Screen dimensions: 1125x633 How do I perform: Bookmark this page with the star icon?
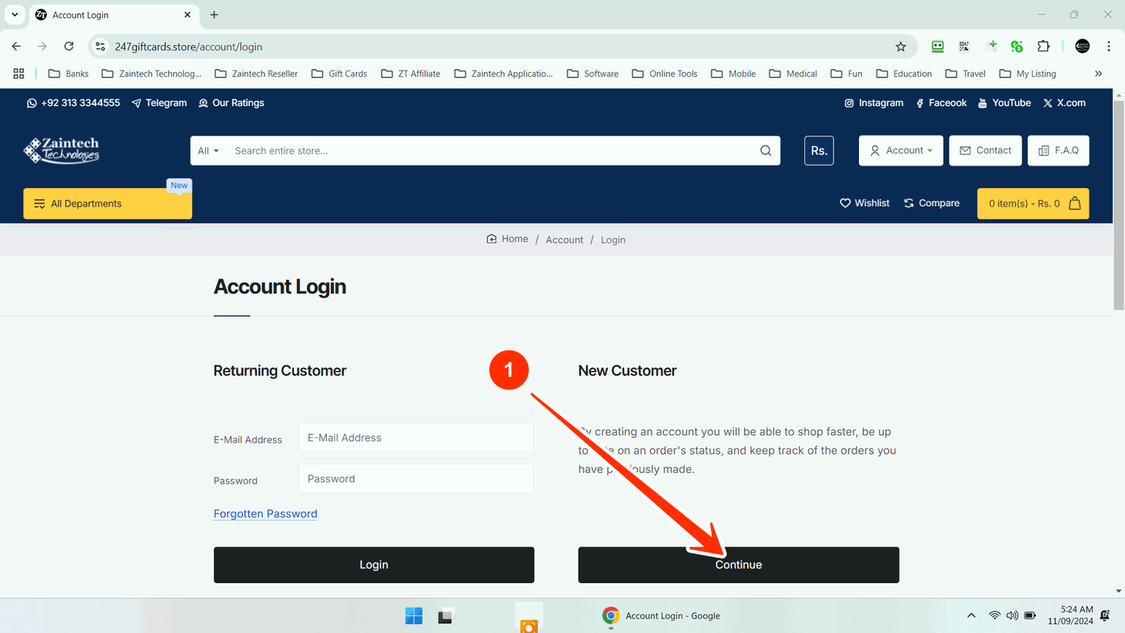pos(901,47)
